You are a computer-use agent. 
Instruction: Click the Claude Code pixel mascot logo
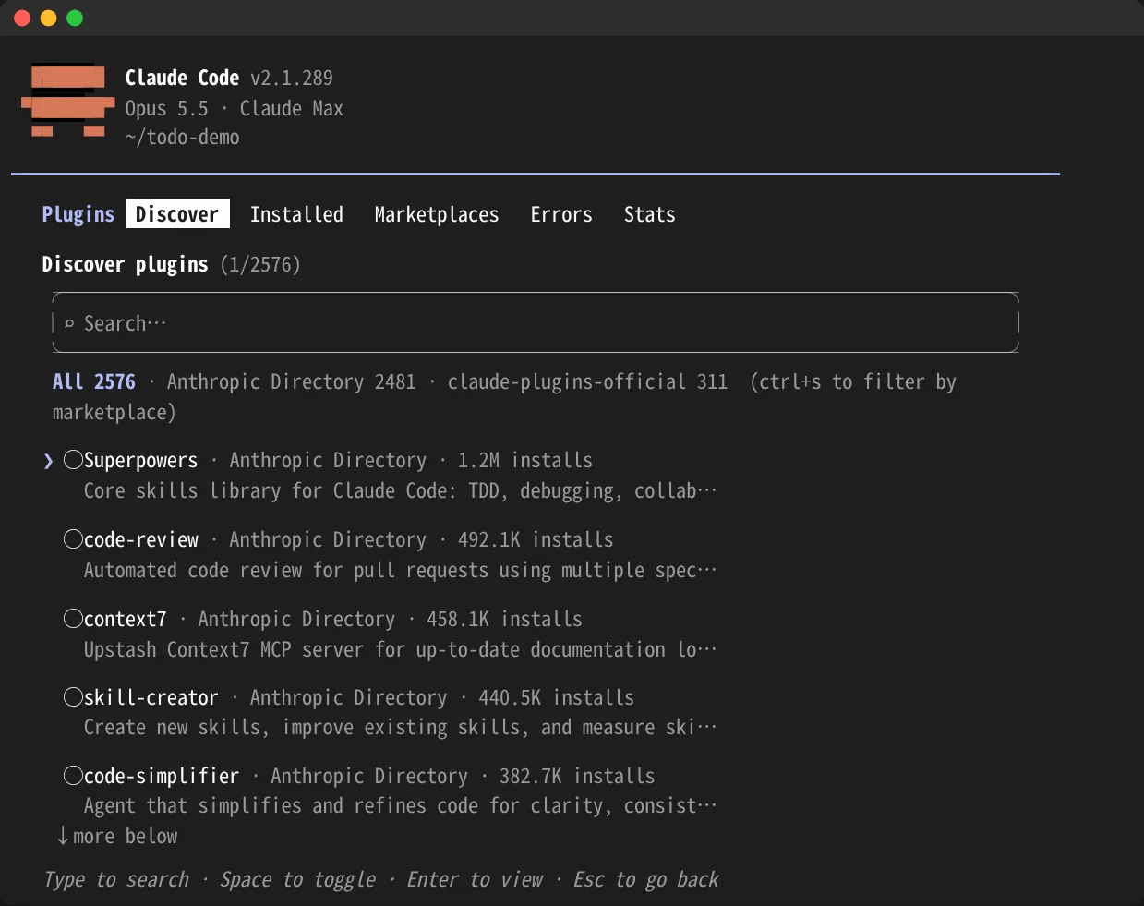click(68, 100)
